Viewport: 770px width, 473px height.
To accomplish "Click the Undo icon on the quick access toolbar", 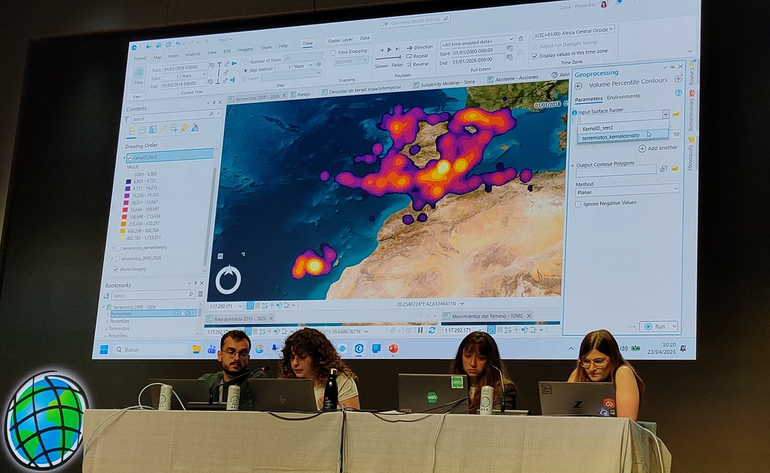I will [x=178, y=44].
